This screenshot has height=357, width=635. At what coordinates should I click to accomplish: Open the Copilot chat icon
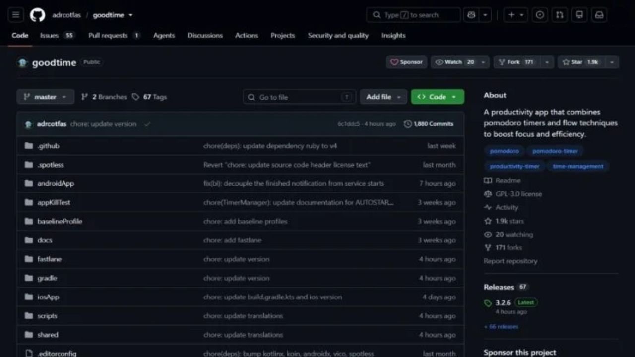tap(470, 15)
